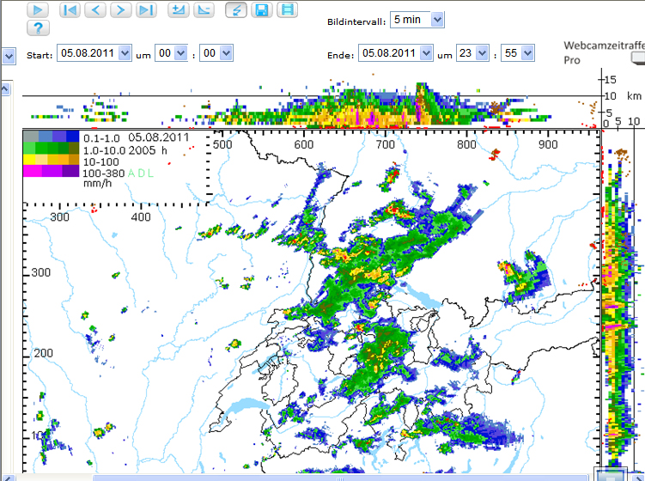Jump to the last radar frame
Image resolution: width=645 pixels, height=481 pixels.
(x=147, y=9)
